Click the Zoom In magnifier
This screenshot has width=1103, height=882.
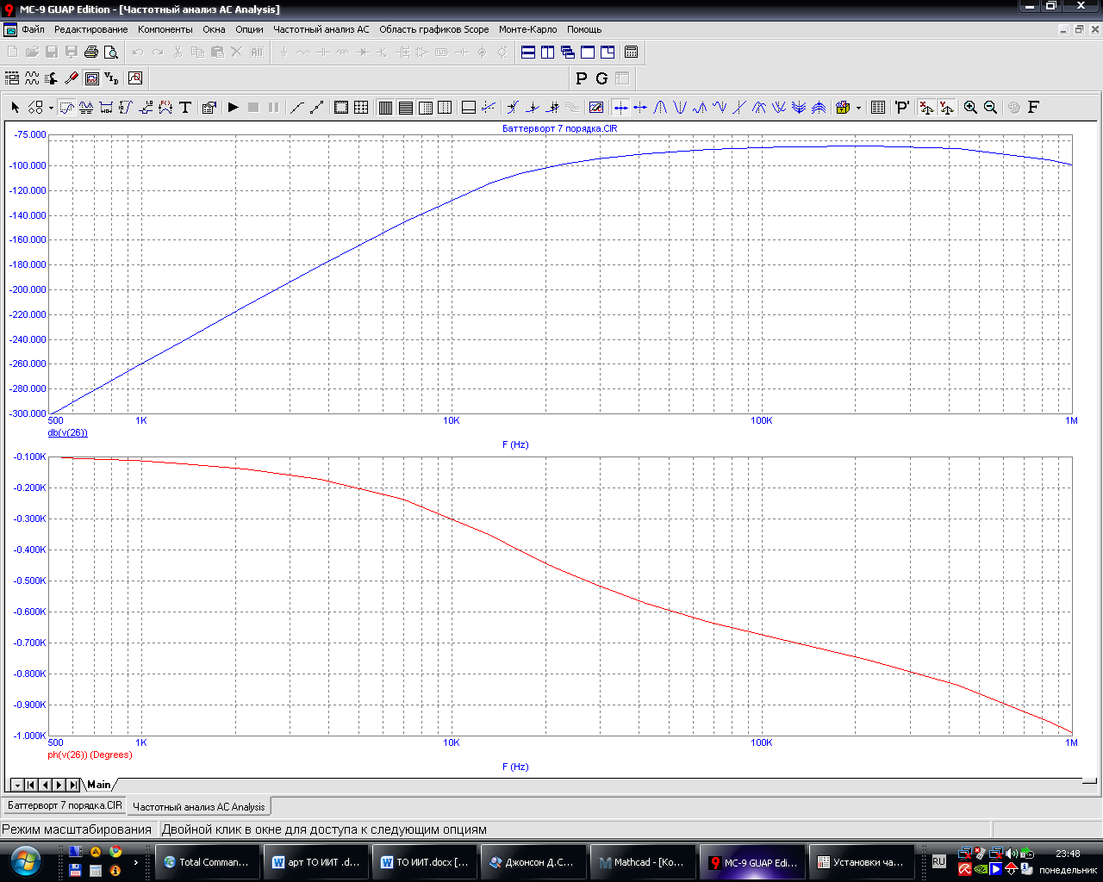pos(970,107)
